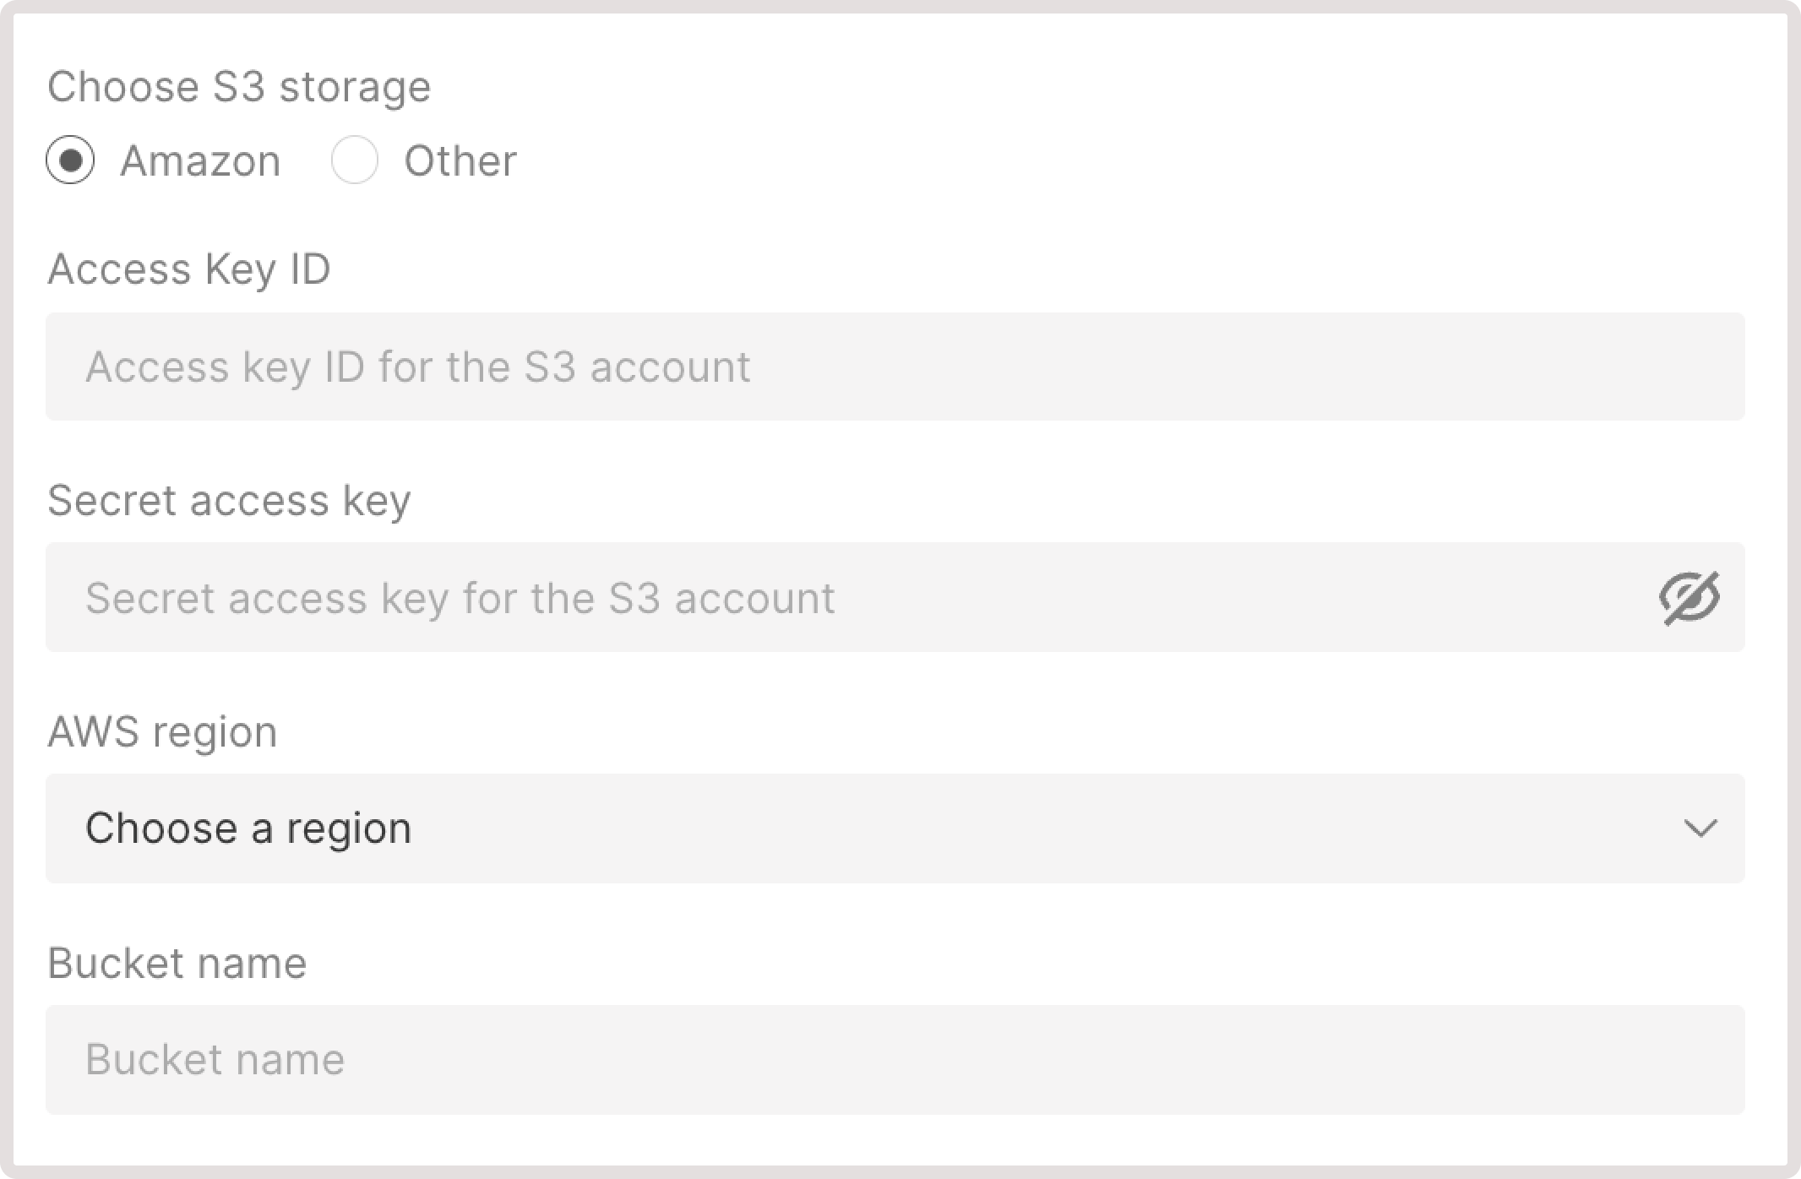Click the Secret access key label
This screenshot has height=1179, width=1801.
(230, 500)
